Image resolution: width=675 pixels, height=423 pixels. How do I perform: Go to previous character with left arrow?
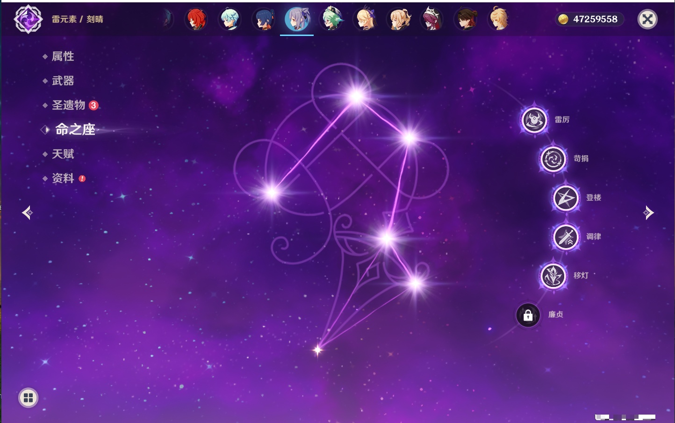tap(27, 213)
